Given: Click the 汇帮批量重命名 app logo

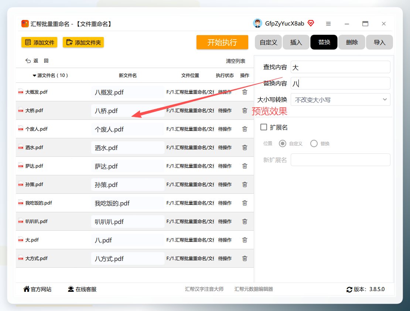Looking at the screenshot, I should (x=25, y=24).
